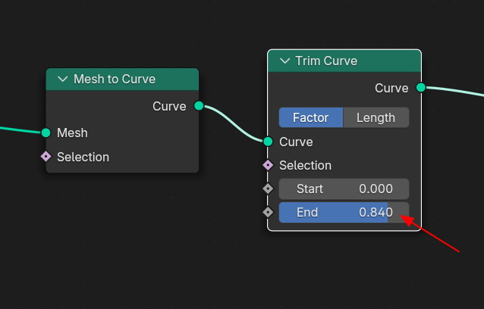Click Trim Curve output Curve socket
The image size is (484, 309).
pyautogui.click(x=421, y=88)
